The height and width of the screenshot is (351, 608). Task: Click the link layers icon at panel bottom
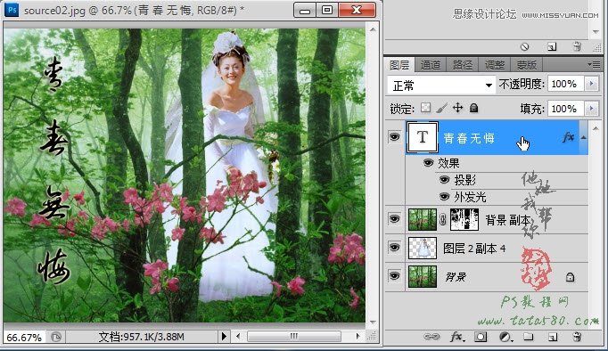(431, 336)
